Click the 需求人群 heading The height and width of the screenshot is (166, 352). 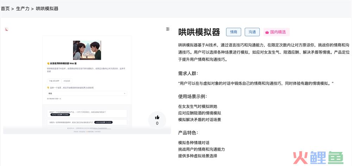click(188, 74)
